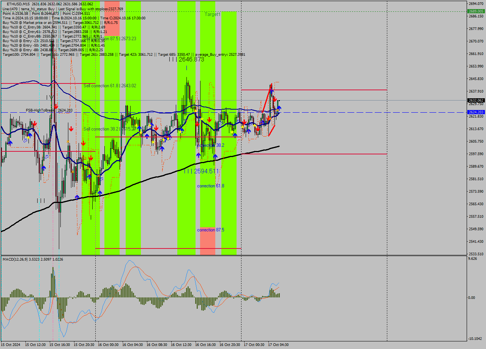Image resolution: width=486 pixels, height=349 pixels.
Task: Click the '15 Oct 20:30' time label
Action: point(84,345)
